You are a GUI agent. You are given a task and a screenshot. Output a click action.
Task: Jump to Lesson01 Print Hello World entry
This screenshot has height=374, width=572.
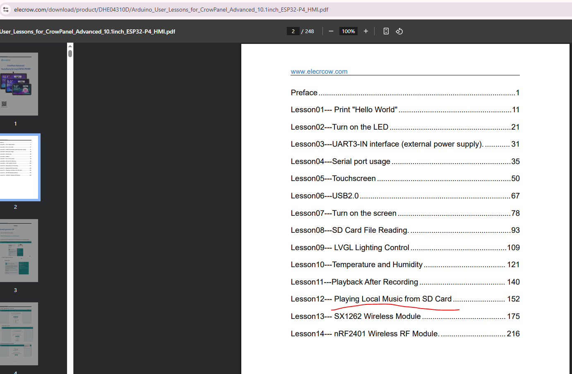(x=344, y=110)
